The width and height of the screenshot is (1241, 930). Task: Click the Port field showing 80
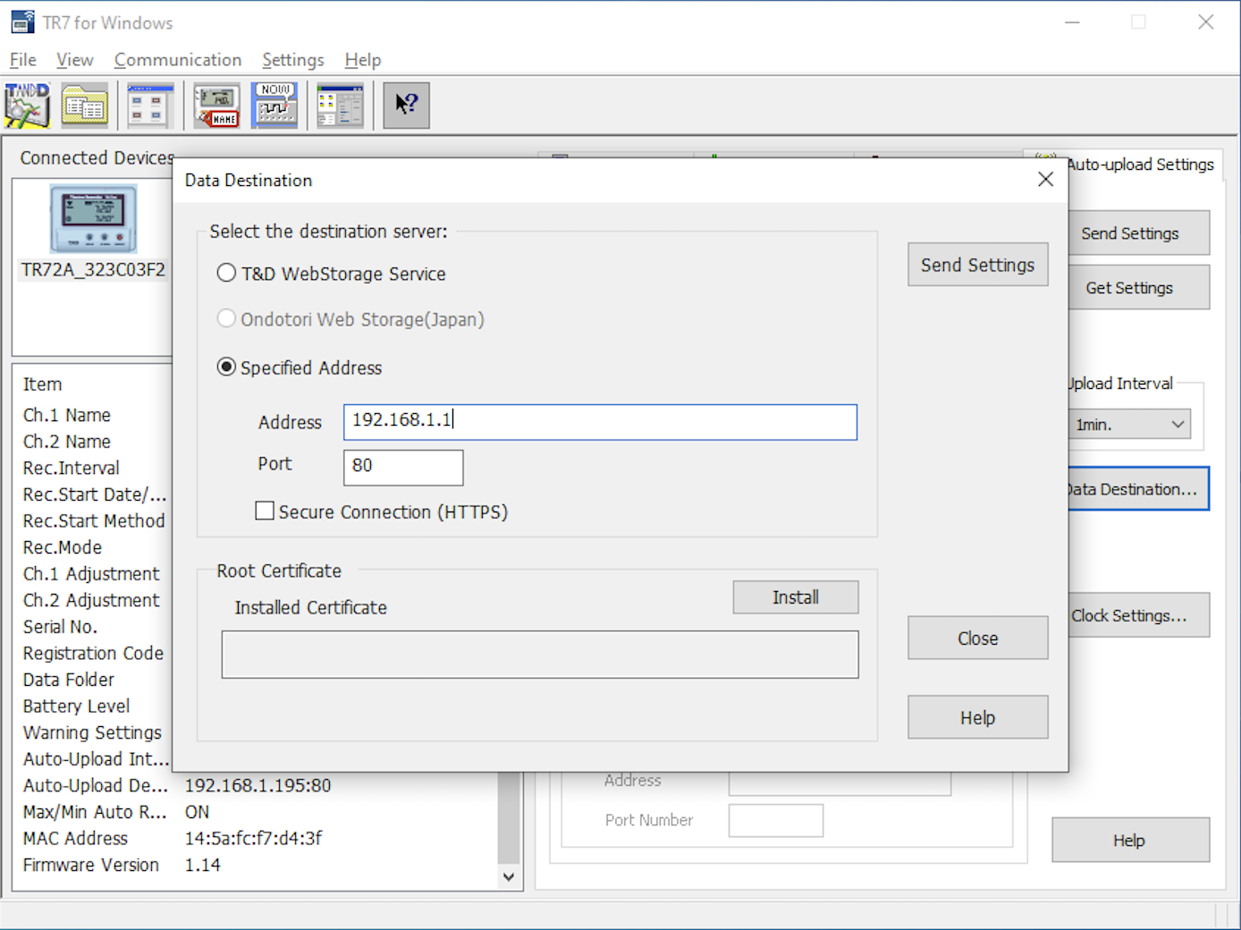[x=403, y=467]
